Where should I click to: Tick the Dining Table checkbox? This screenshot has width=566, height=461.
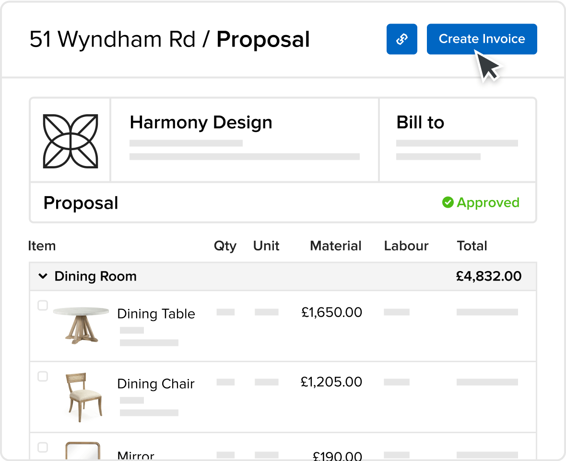[x=43, y=306]
